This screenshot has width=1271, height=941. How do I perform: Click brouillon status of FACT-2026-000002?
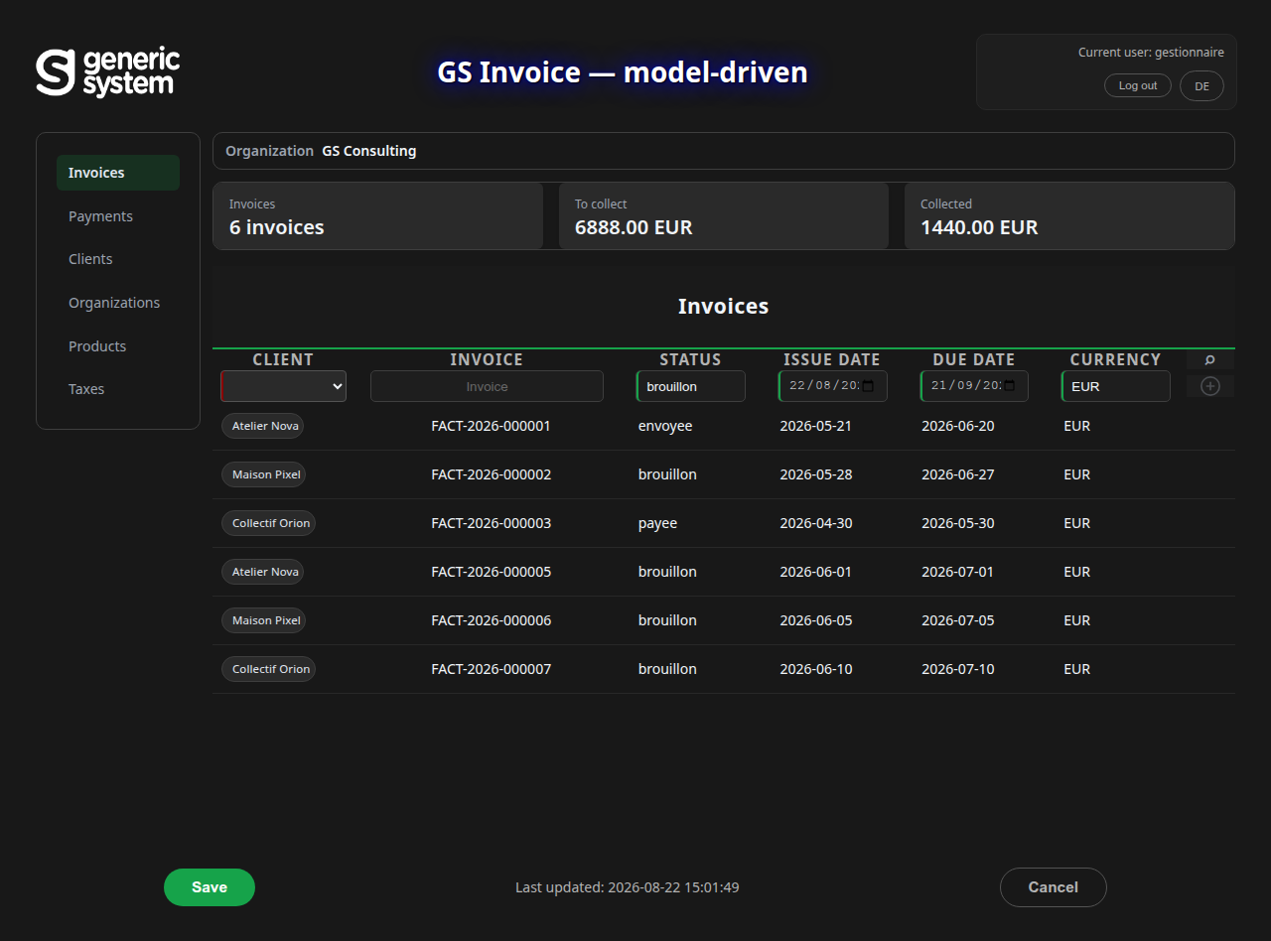667,474
